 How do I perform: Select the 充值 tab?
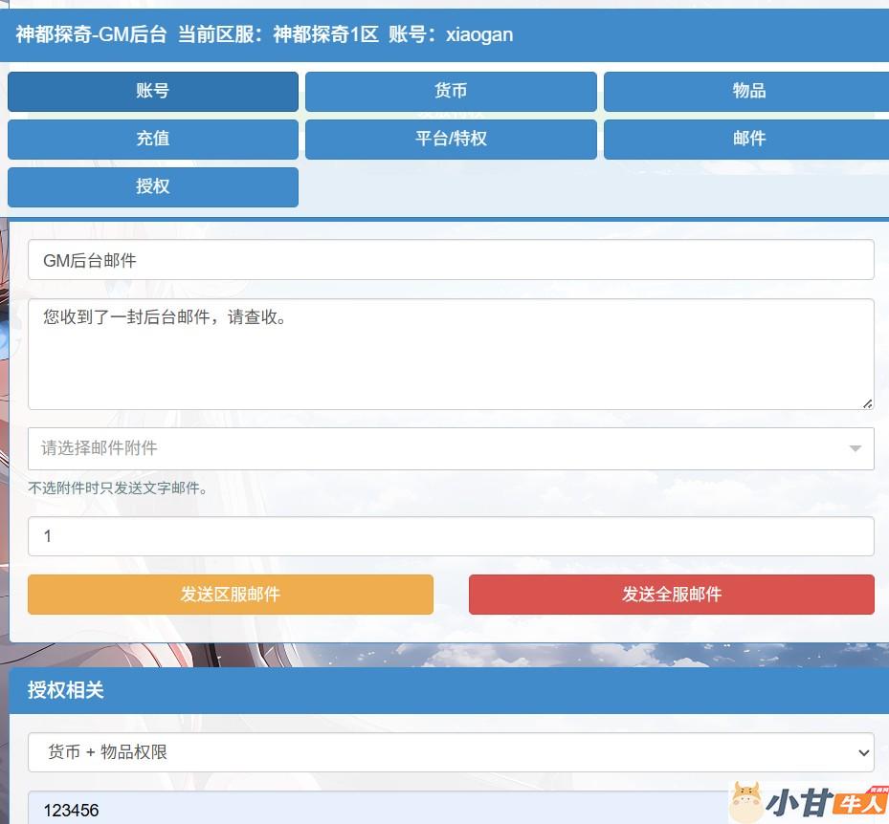click(152, 139)
